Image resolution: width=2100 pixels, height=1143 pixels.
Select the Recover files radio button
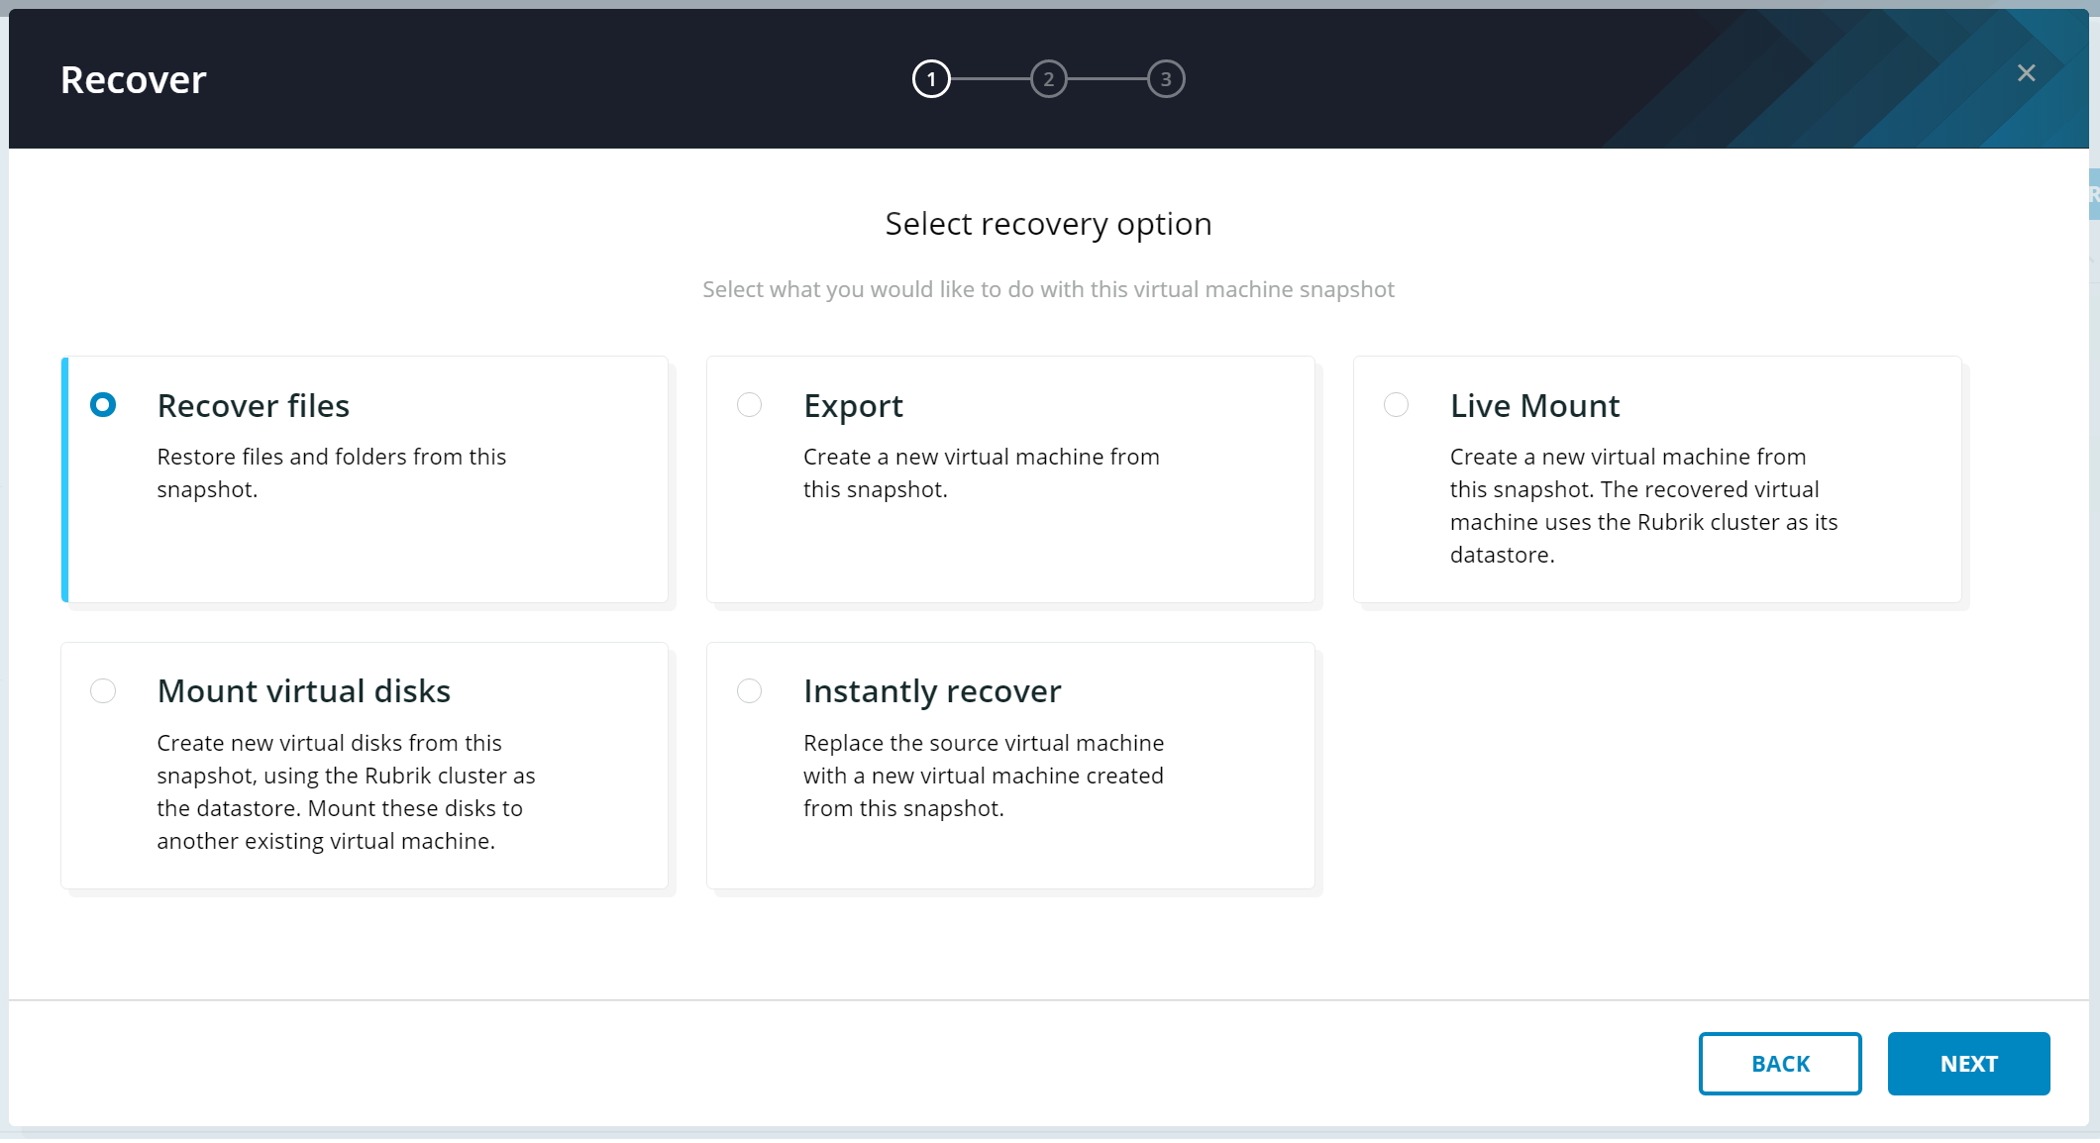[x=103, y=405]
